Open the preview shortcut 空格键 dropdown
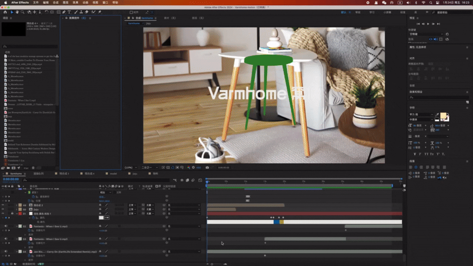Viewport: 473px width, 266px height. [426, 34]
